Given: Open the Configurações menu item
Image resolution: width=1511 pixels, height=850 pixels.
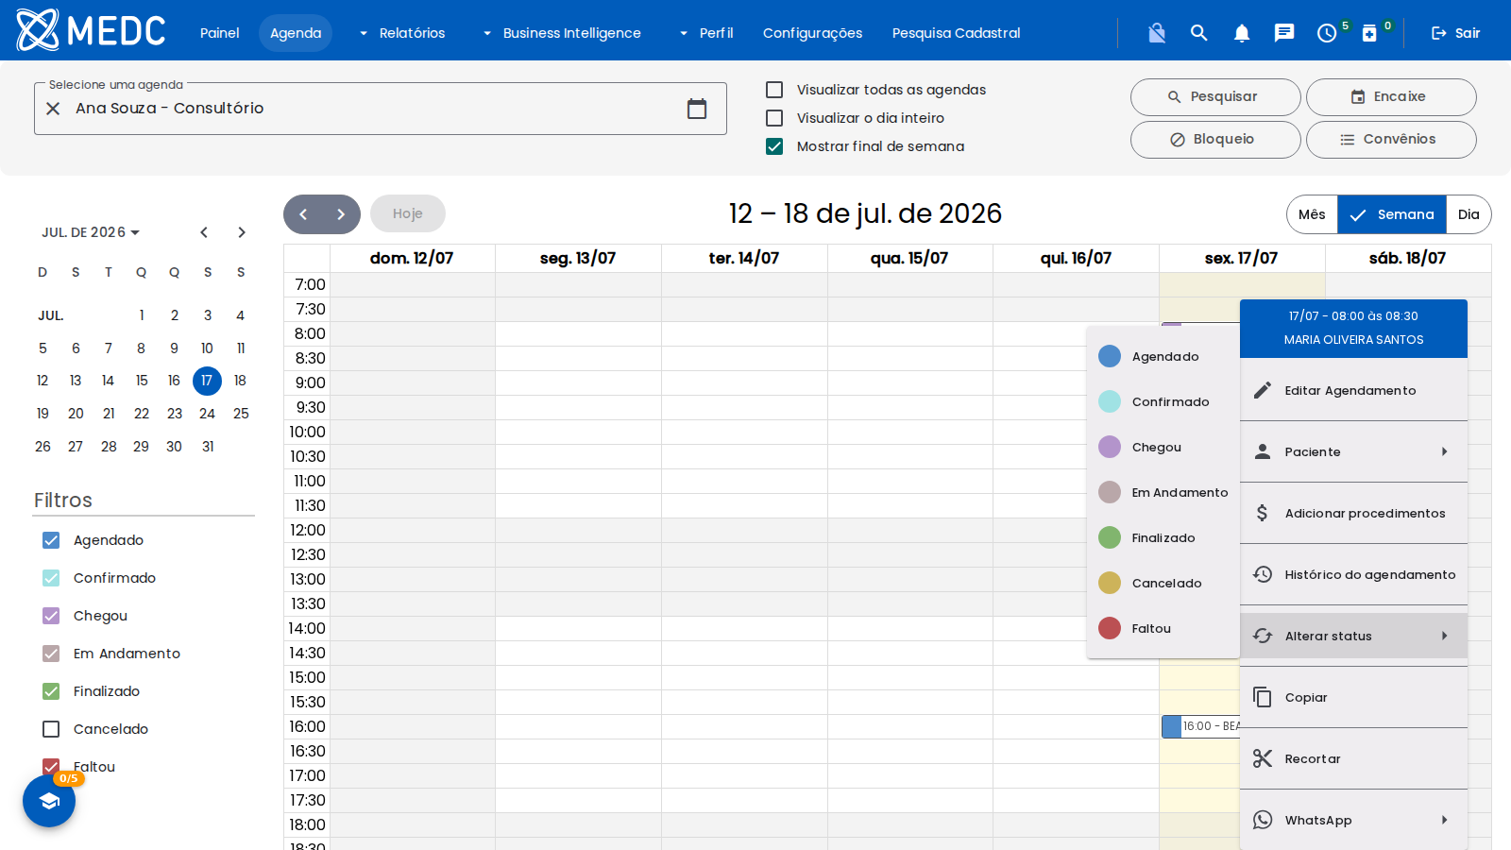Looking at the screenshot, I should click(x=813, y=33).
